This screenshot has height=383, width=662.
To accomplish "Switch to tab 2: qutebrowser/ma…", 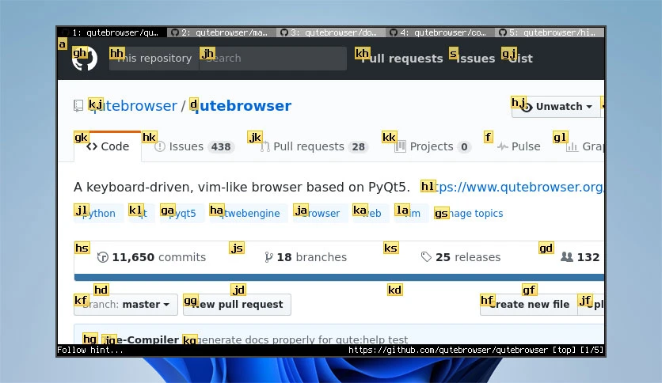I will [222, 32].
